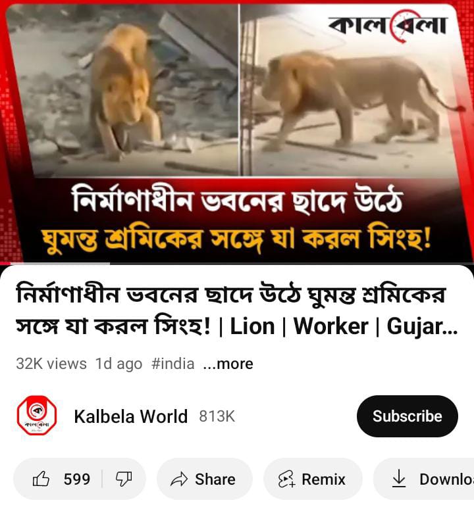Tap the 813K subscriber count
The image size is (474, 511).
click(217, 416)
